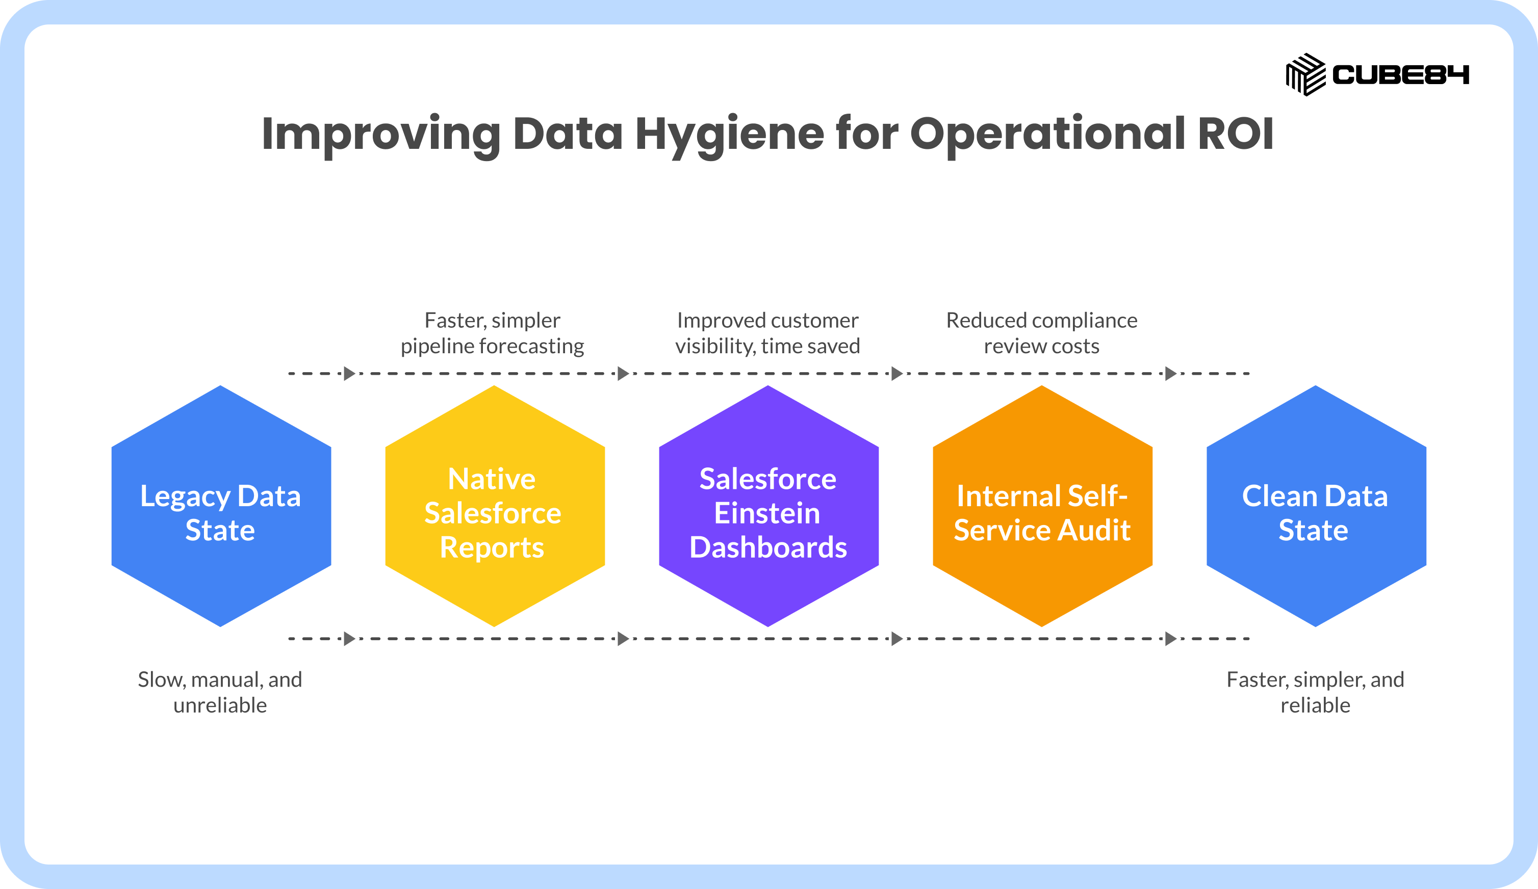This screenshot has width=1538, height=889.
Task: Click the third arrowhead on lower dashed line
Action: [897, 639]
